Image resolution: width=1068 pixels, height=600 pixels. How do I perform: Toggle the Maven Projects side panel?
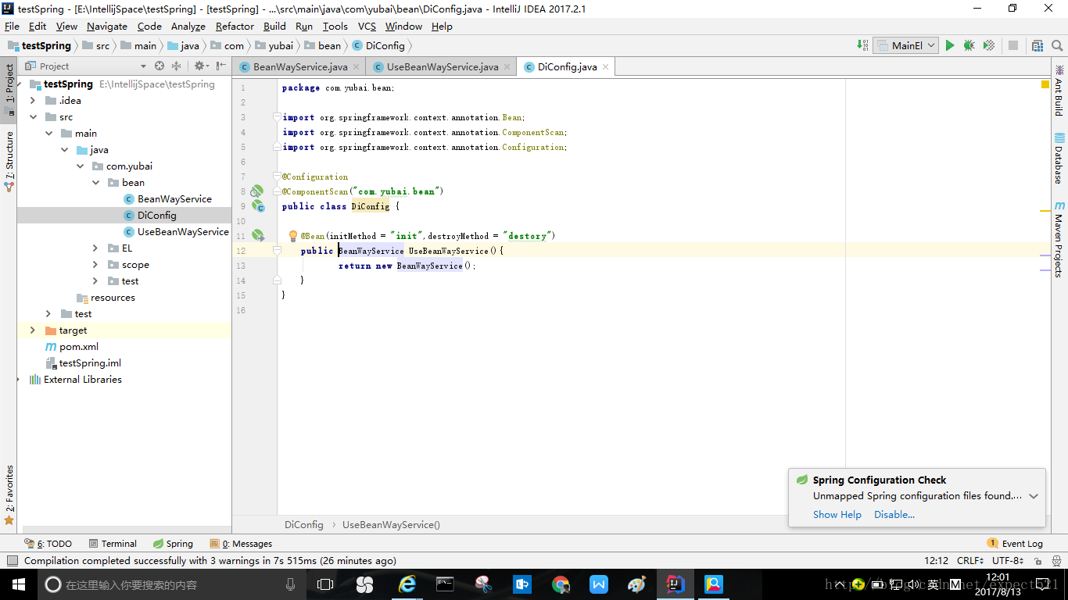point(1059,241)
